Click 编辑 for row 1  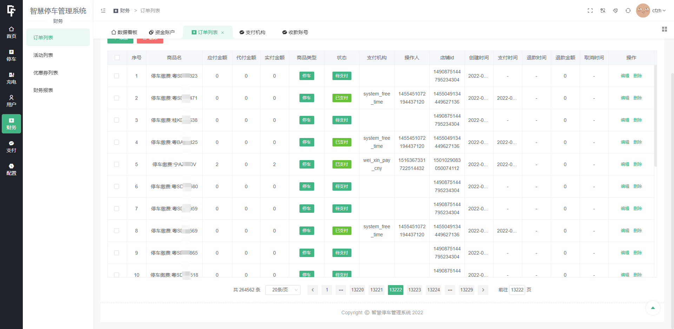(625, 76)
